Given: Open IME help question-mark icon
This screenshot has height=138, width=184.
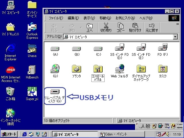Looking at the screenshot, I should (x=173, y=126).
